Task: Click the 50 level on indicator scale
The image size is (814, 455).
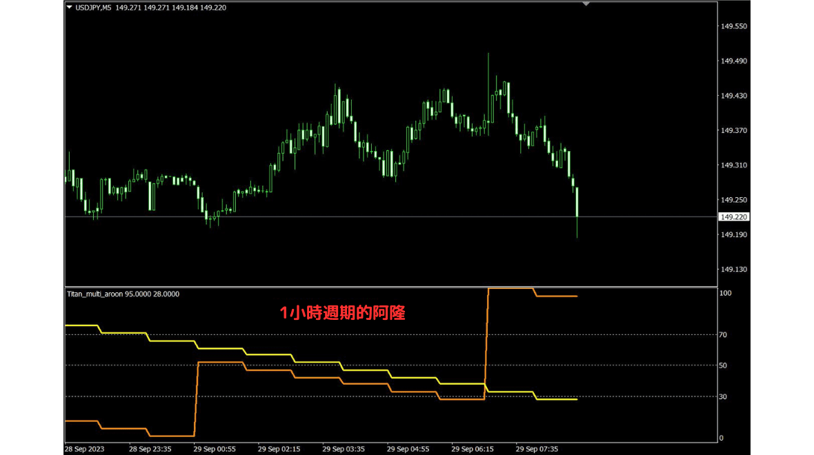Action: (x=724, y=365)
